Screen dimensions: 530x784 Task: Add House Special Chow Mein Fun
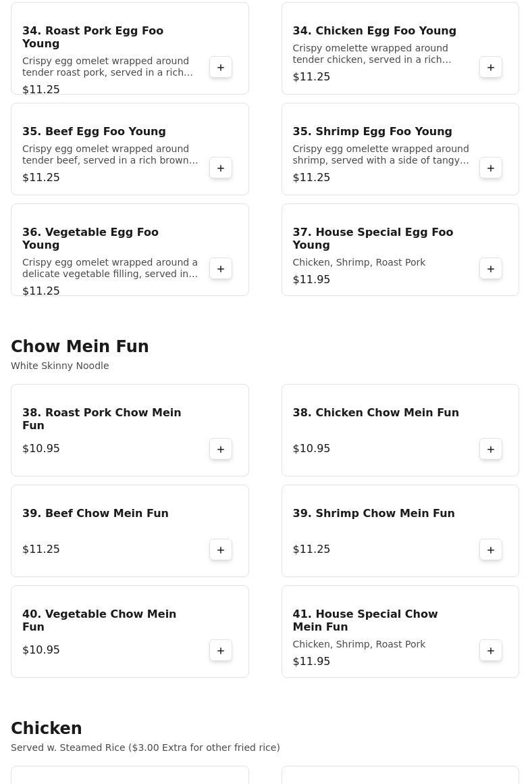(491, 651)
